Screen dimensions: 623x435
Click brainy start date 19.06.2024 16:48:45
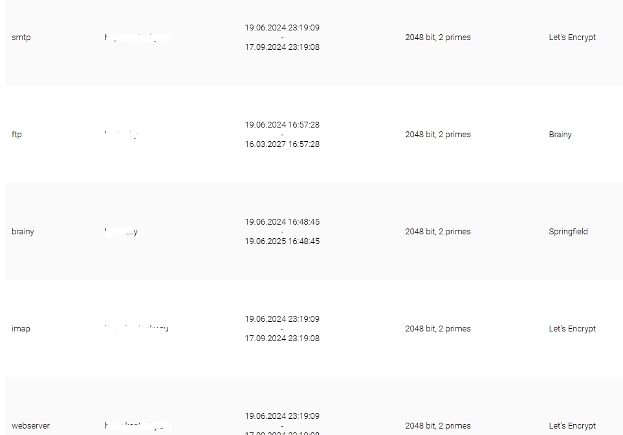282,222
